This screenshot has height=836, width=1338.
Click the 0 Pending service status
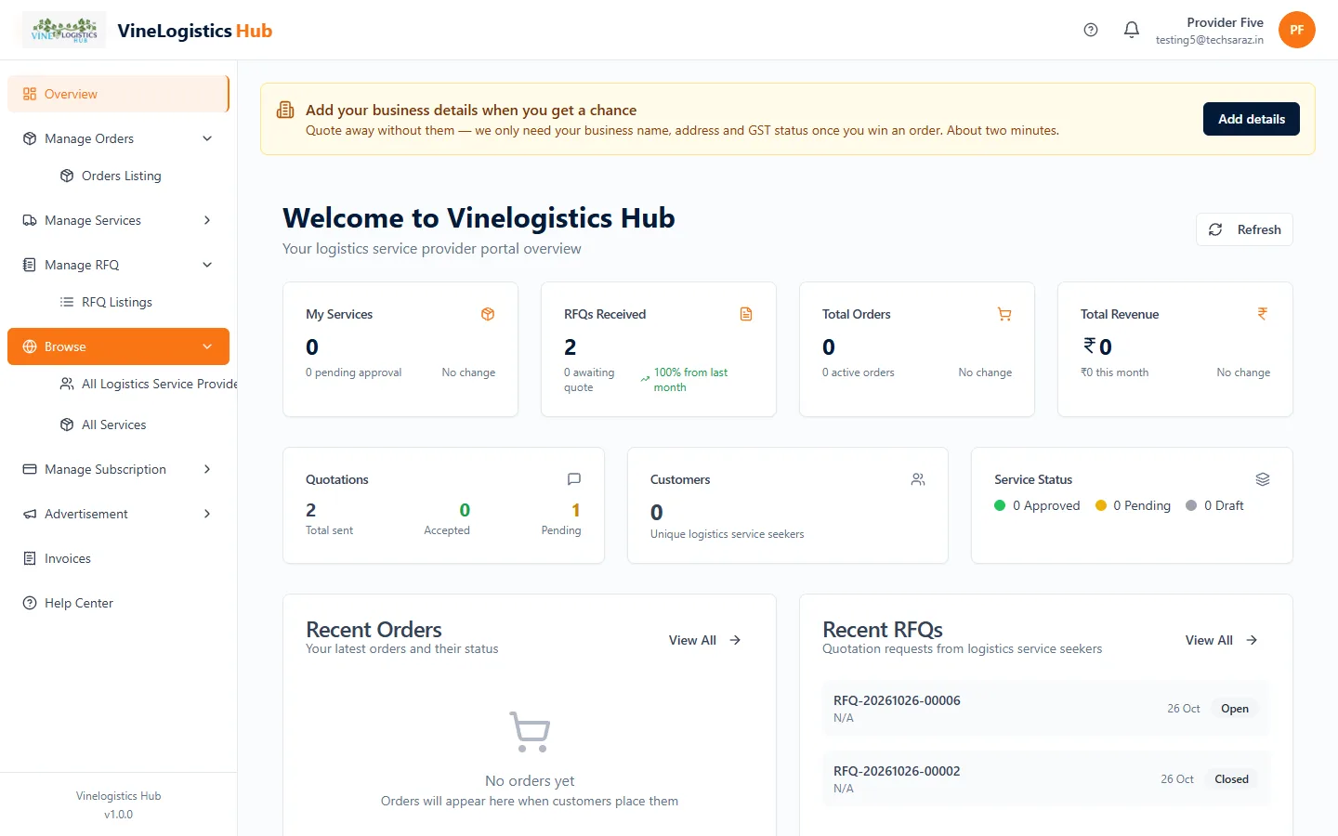point(1133,505)
